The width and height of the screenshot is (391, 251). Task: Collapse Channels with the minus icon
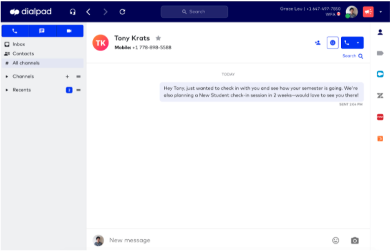pyautogui.click(x=79, y=77)
